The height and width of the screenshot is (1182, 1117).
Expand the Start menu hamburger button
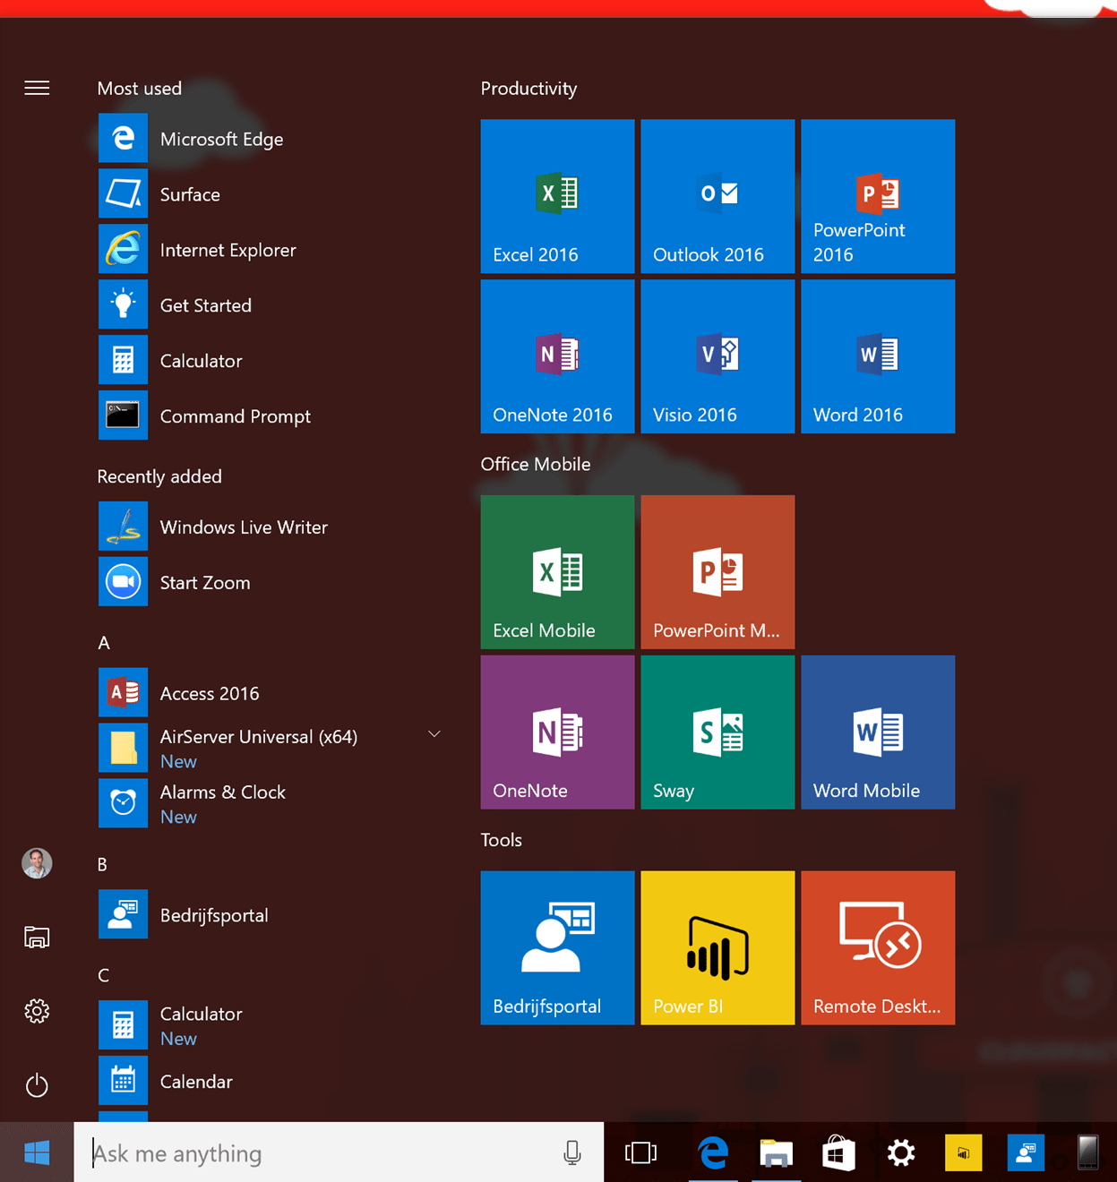(37, 88)
